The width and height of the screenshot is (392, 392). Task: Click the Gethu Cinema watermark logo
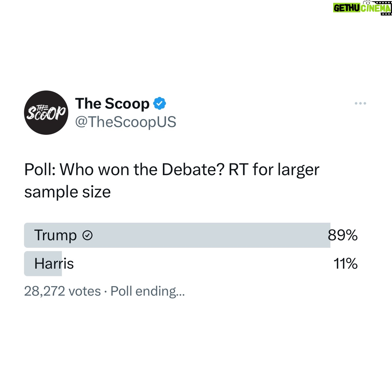tap(362, 8)
